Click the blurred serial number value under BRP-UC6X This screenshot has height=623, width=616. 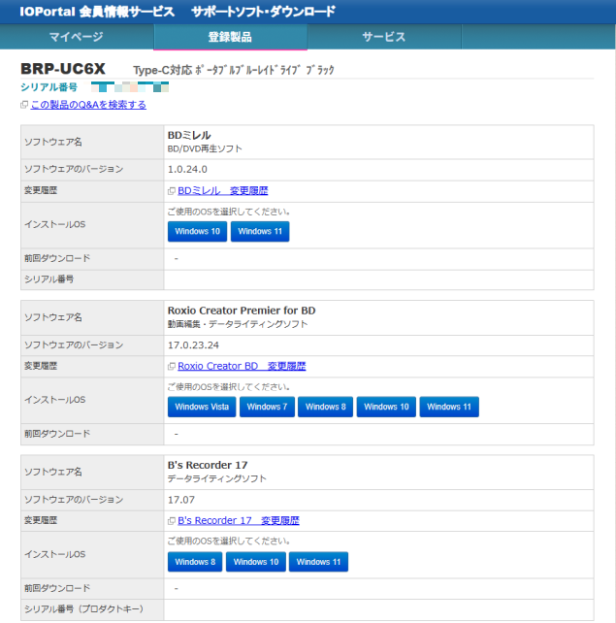[130, 86]
